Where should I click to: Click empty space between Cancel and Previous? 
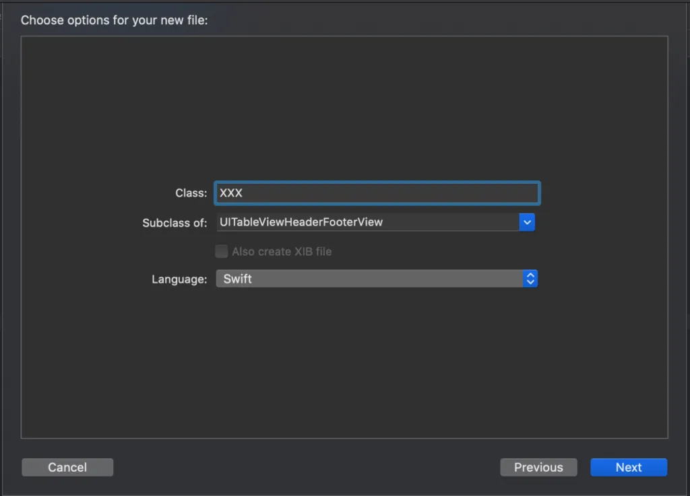303,467
